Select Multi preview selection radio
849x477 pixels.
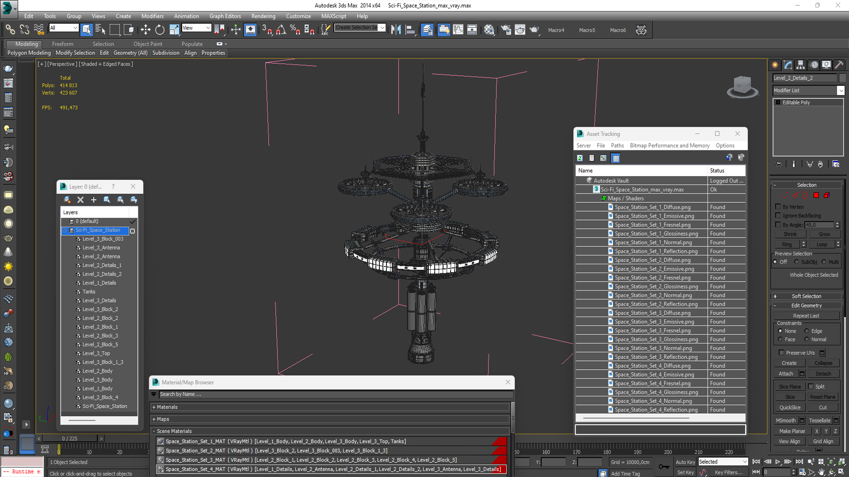(x=824, y=262)
